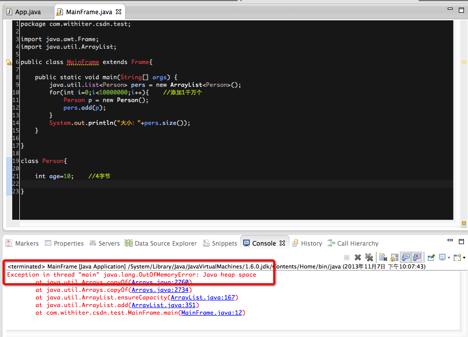Viewport: 468px width, 337px height.
Task: Click the 'import java.awt.Frame;' line
Action: 60,39
